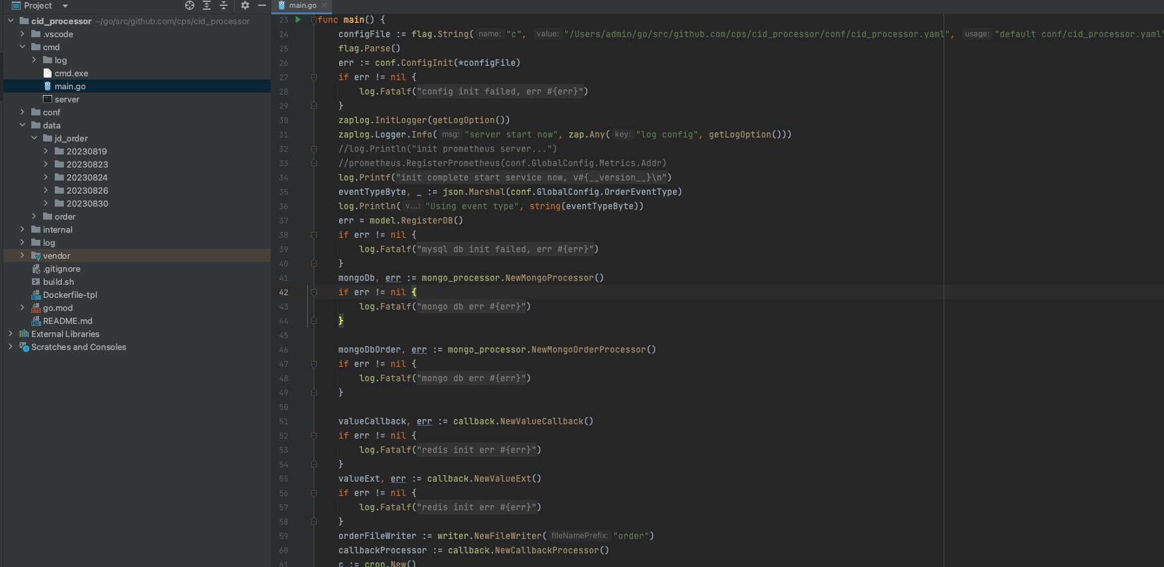Fold the if block at line 42
This screenshot has height=567, width=1164.
(314, 292)
